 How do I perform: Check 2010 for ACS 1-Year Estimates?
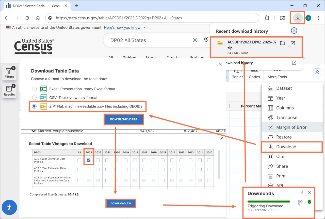click(209, 160)
